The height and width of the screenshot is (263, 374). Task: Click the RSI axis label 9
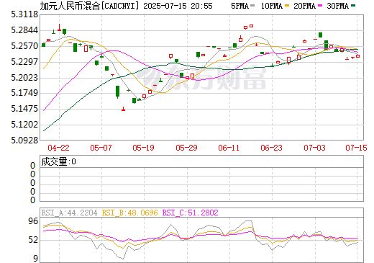35,259
